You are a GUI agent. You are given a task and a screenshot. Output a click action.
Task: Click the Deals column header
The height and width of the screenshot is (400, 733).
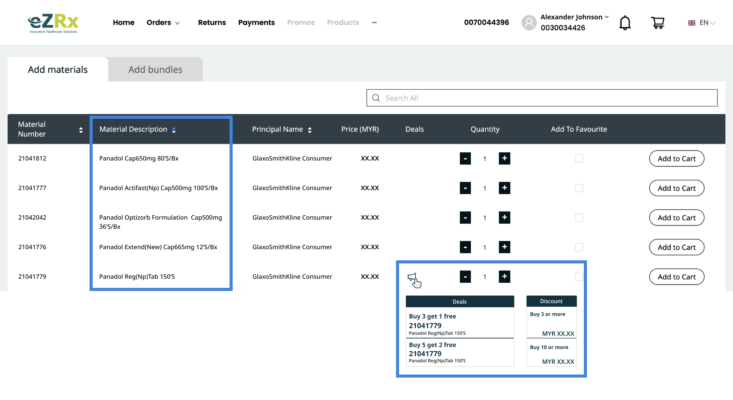(414, 129)
